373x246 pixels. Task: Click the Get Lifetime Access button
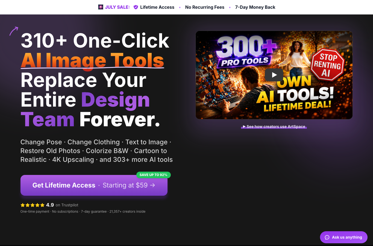tap(94, 185)
